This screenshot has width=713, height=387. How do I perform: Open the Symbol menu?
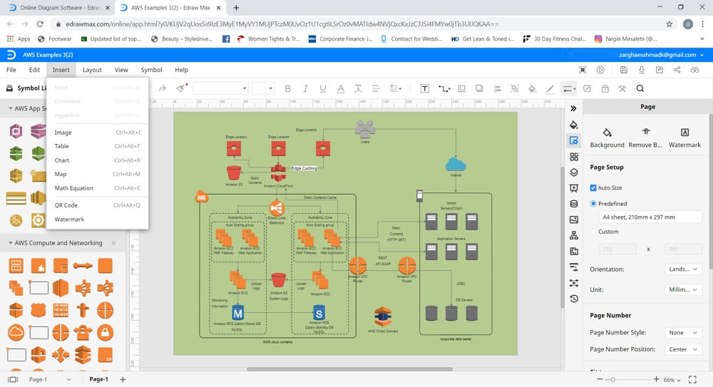pyautogui.click(x=151, y=70)
